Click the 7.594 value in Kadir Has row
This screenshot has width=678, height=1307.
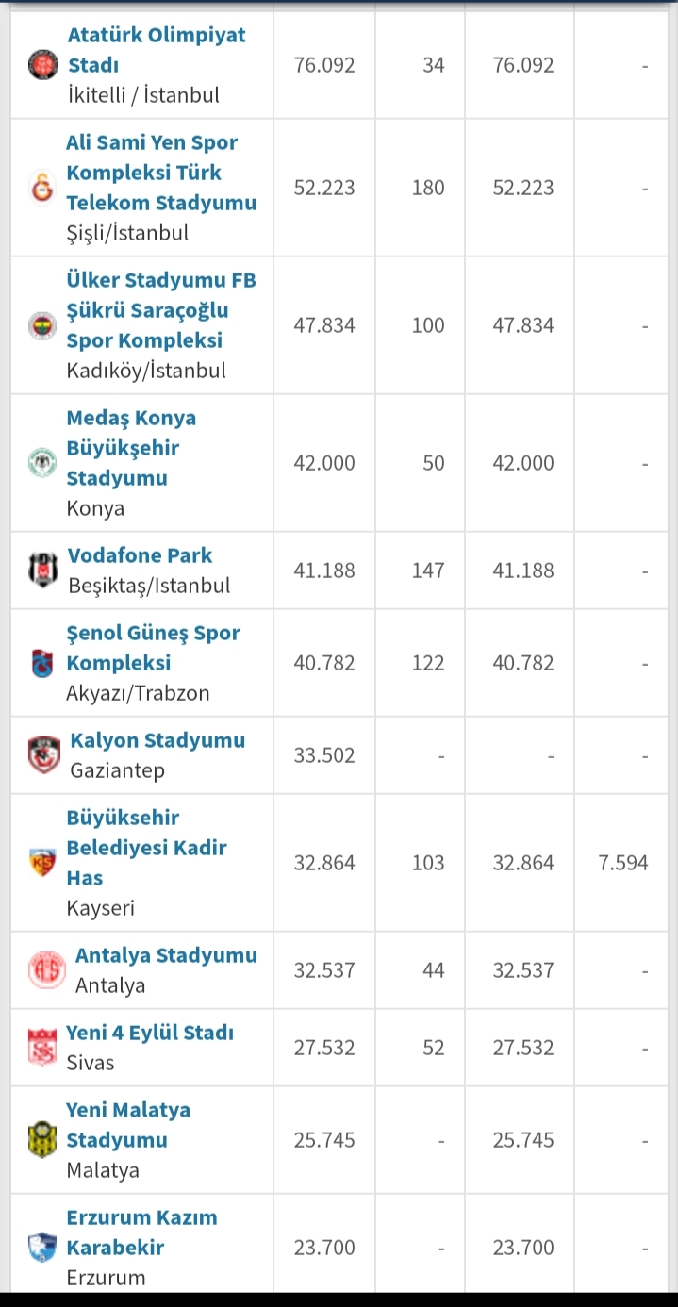pyautogui.click(x=623, y=863)
